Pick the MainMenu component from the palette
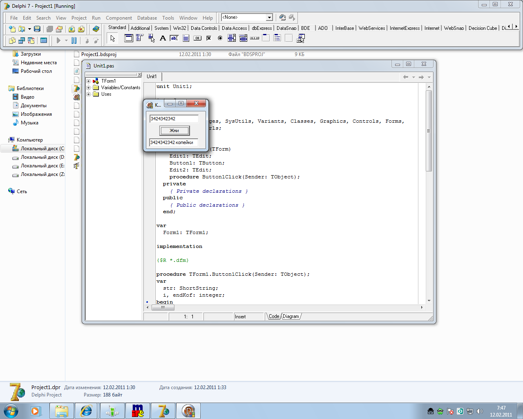The height and width of the screenshot is (419, 523). 140,38
